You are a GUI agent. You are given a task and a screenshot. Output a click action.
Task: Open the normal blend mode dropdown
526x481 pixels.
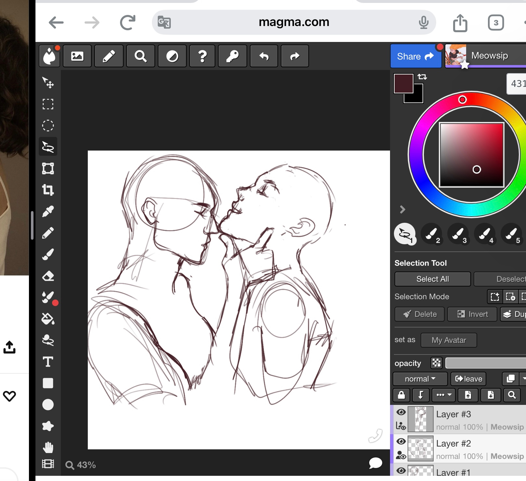420,379
